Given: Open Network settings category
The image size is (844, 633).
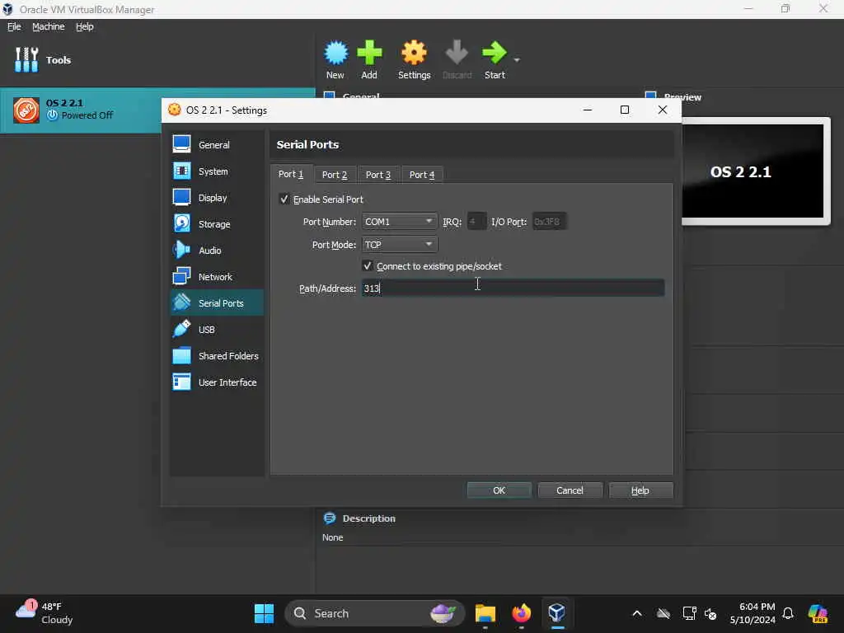Looking at the screenshot, I should click(217, 277).
